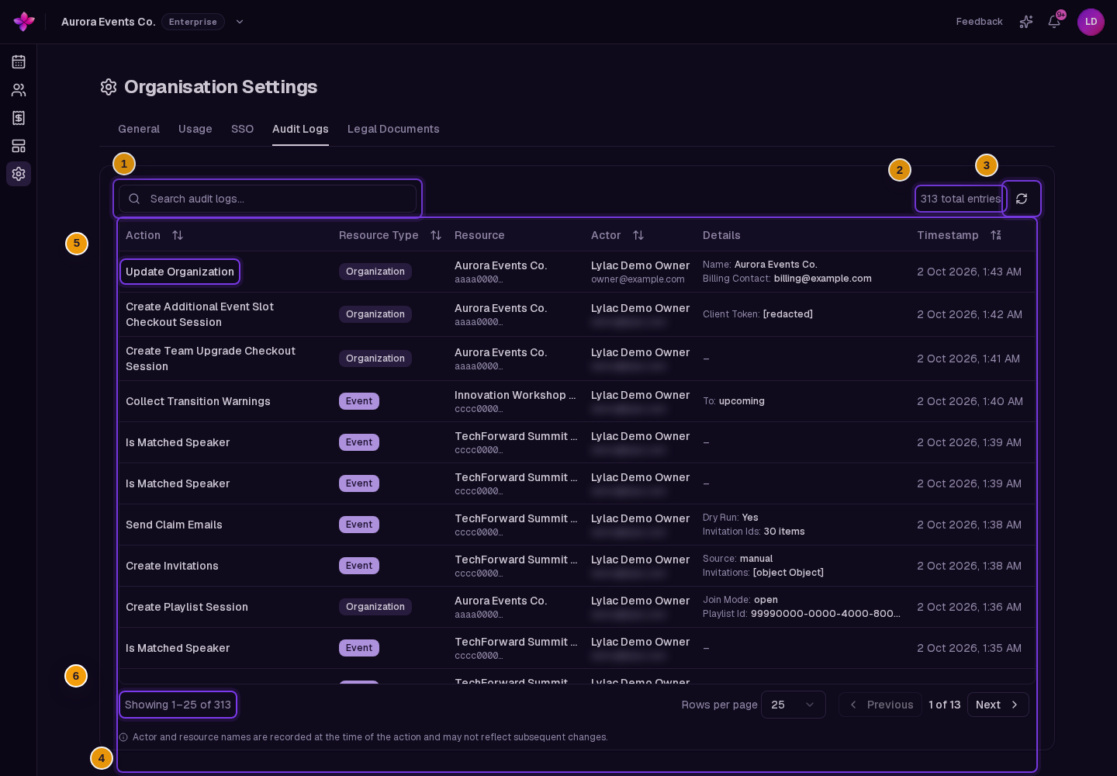Click the Create Invitations entry
This screenshot has width=1117, height=776.
pos(172,566)
